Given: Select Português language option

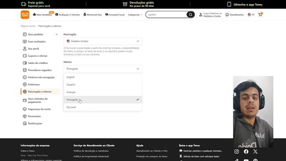Looking at the screenshot, I should (103, 99).
